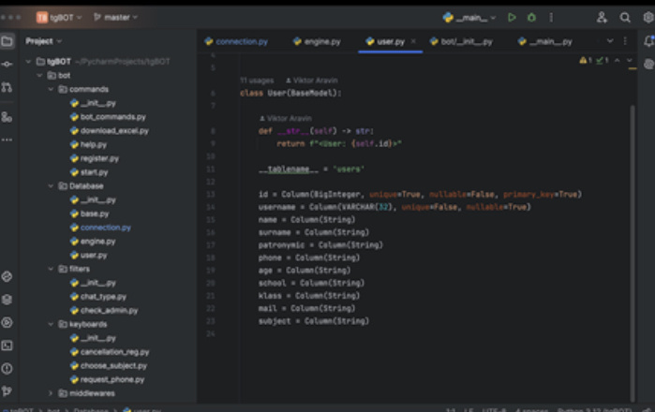
Task: Open Search Everywhere magnifier
Action: click(x=625, y=18)
